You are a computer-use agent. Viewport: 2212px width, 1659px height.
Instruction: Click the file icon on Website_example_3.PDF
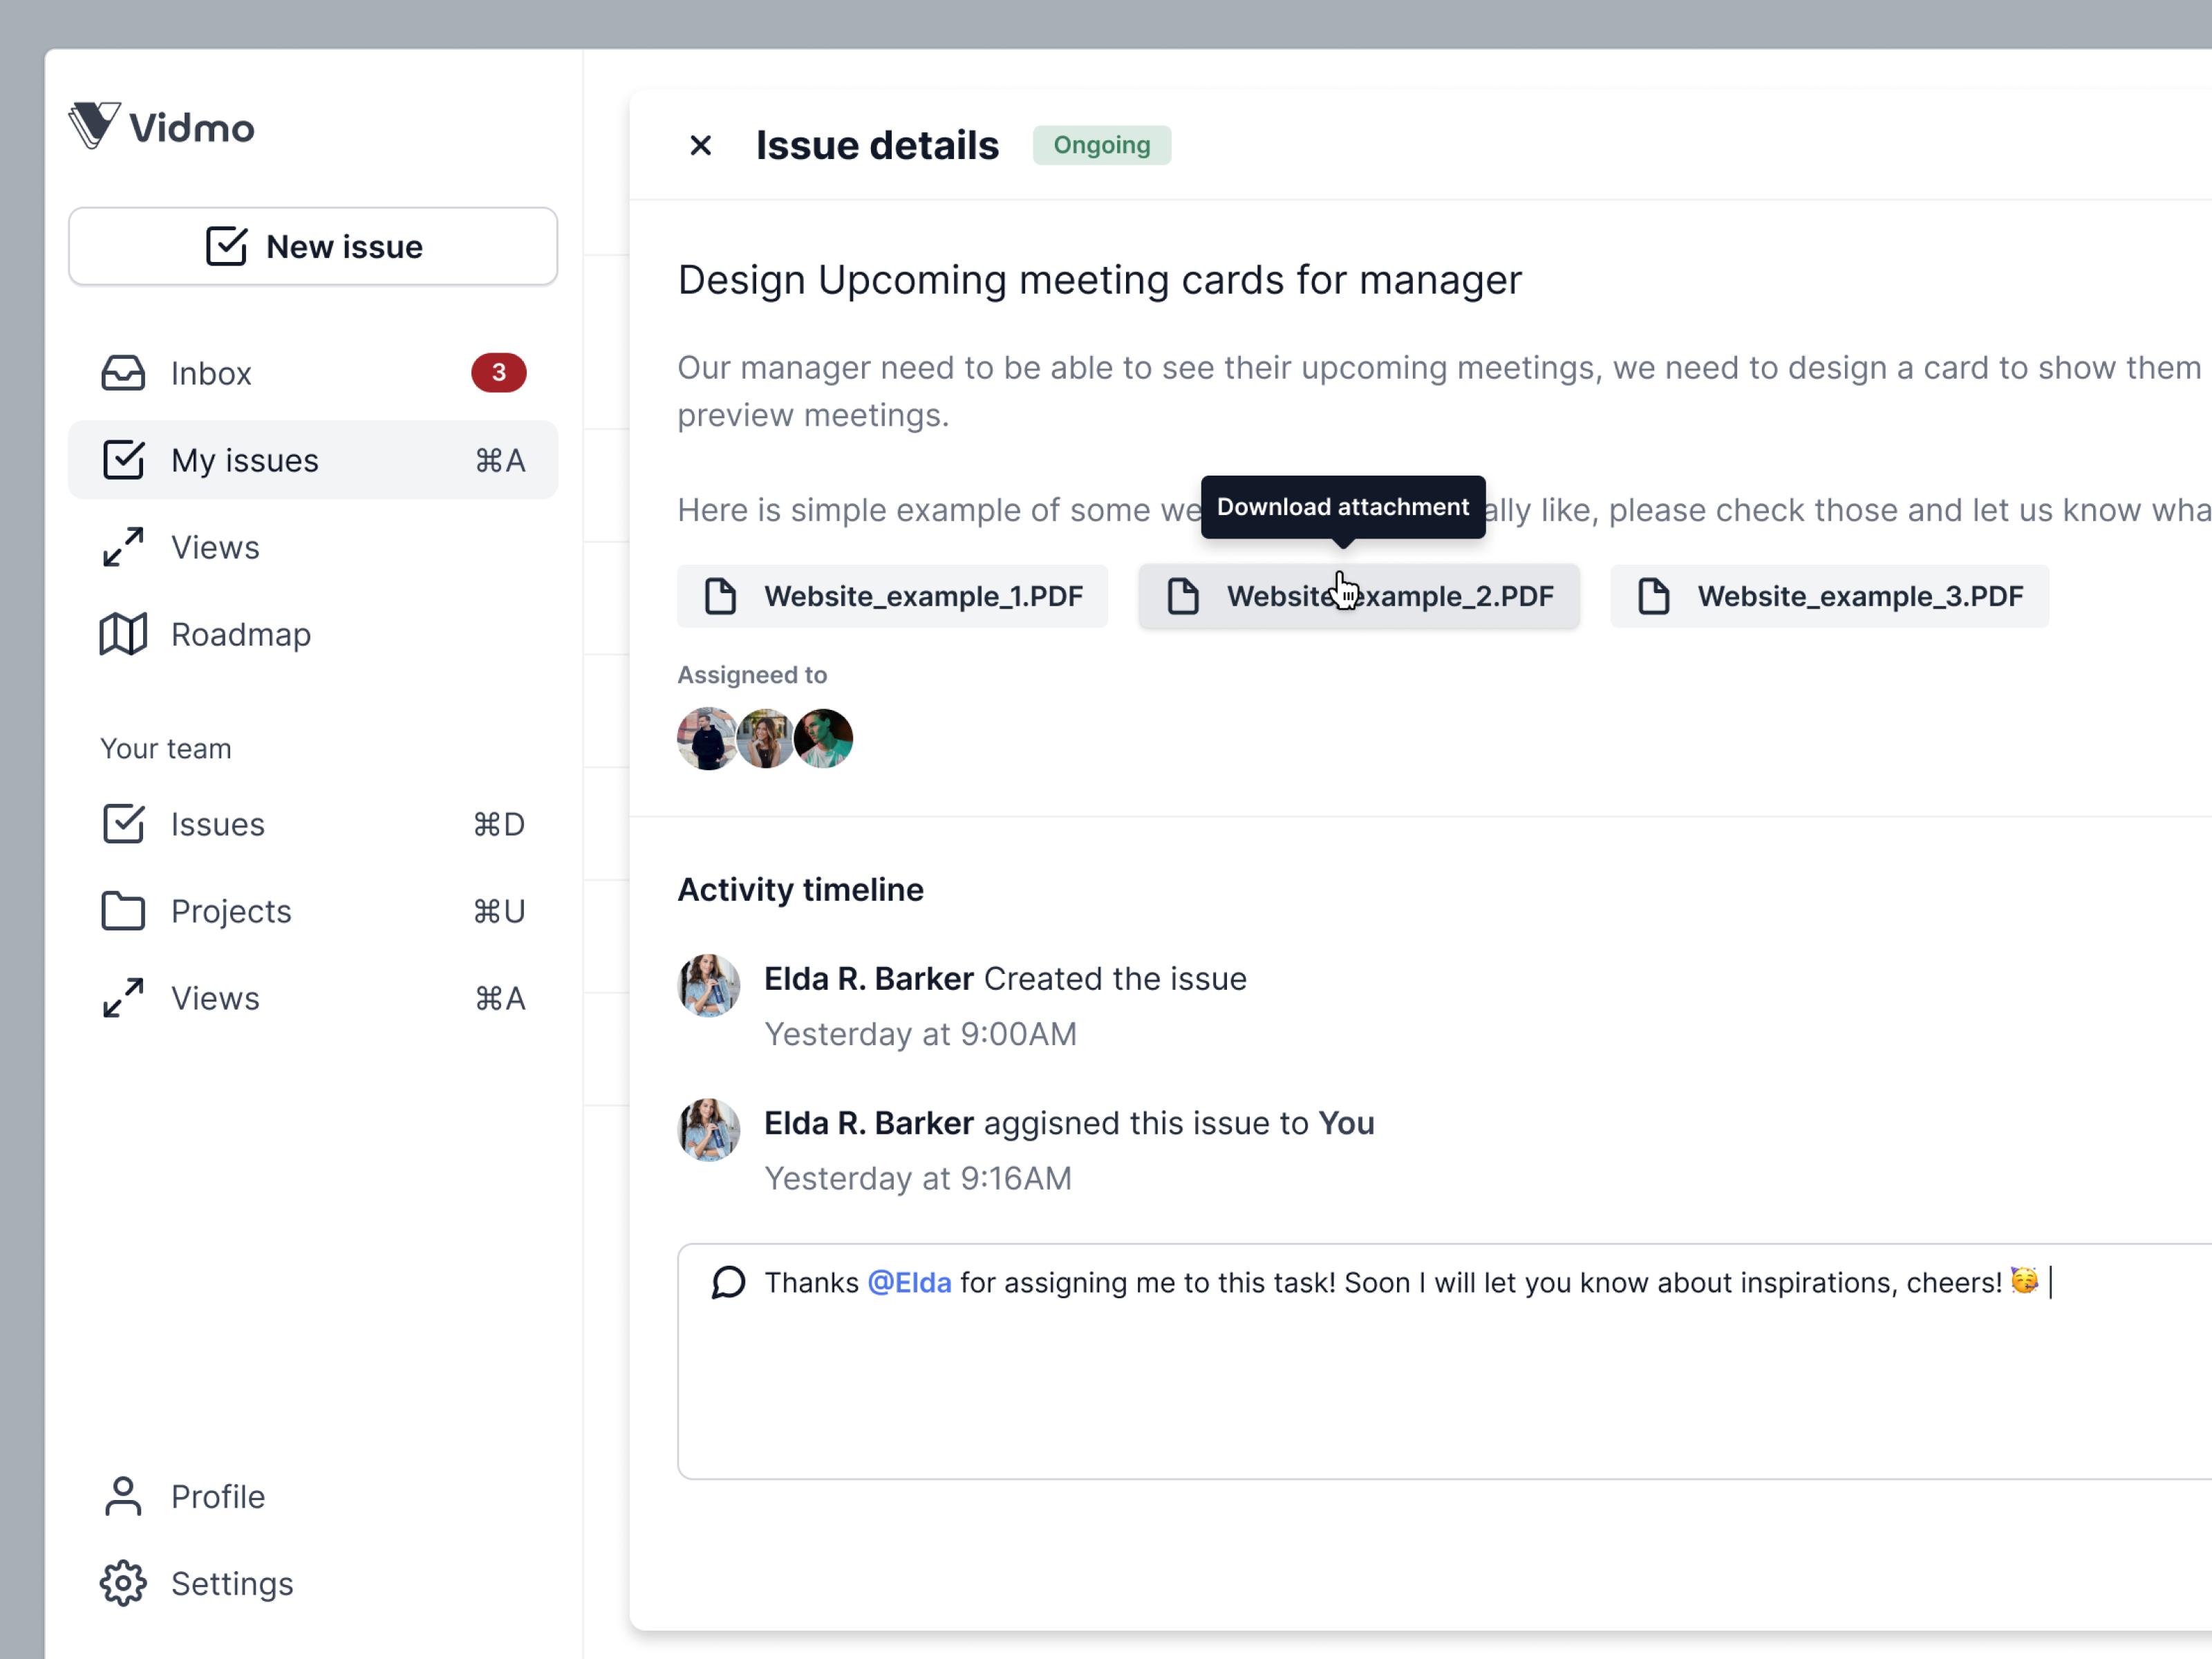click(1653, 596)
